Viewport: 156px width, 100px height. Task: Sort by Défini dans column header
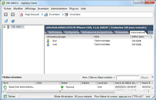[x=141, y=37]
